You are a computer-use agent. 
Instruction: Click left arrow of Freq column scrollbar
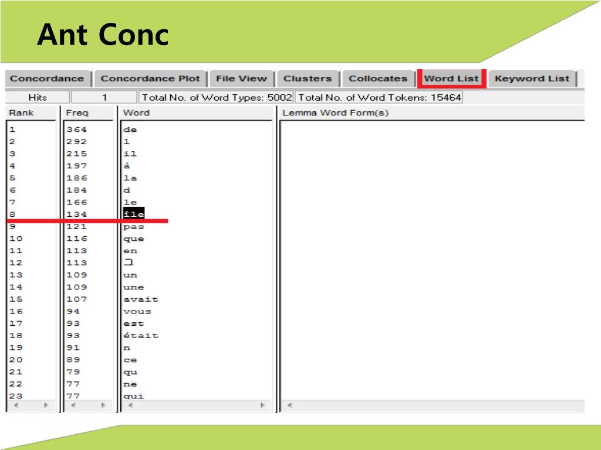(73, 405)
